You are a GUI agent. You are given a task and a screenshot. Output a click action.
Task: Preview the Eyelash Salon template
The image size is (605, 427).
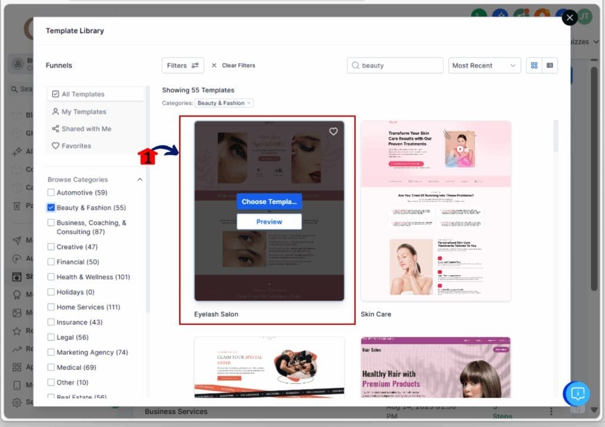click(x=269, y=221)
